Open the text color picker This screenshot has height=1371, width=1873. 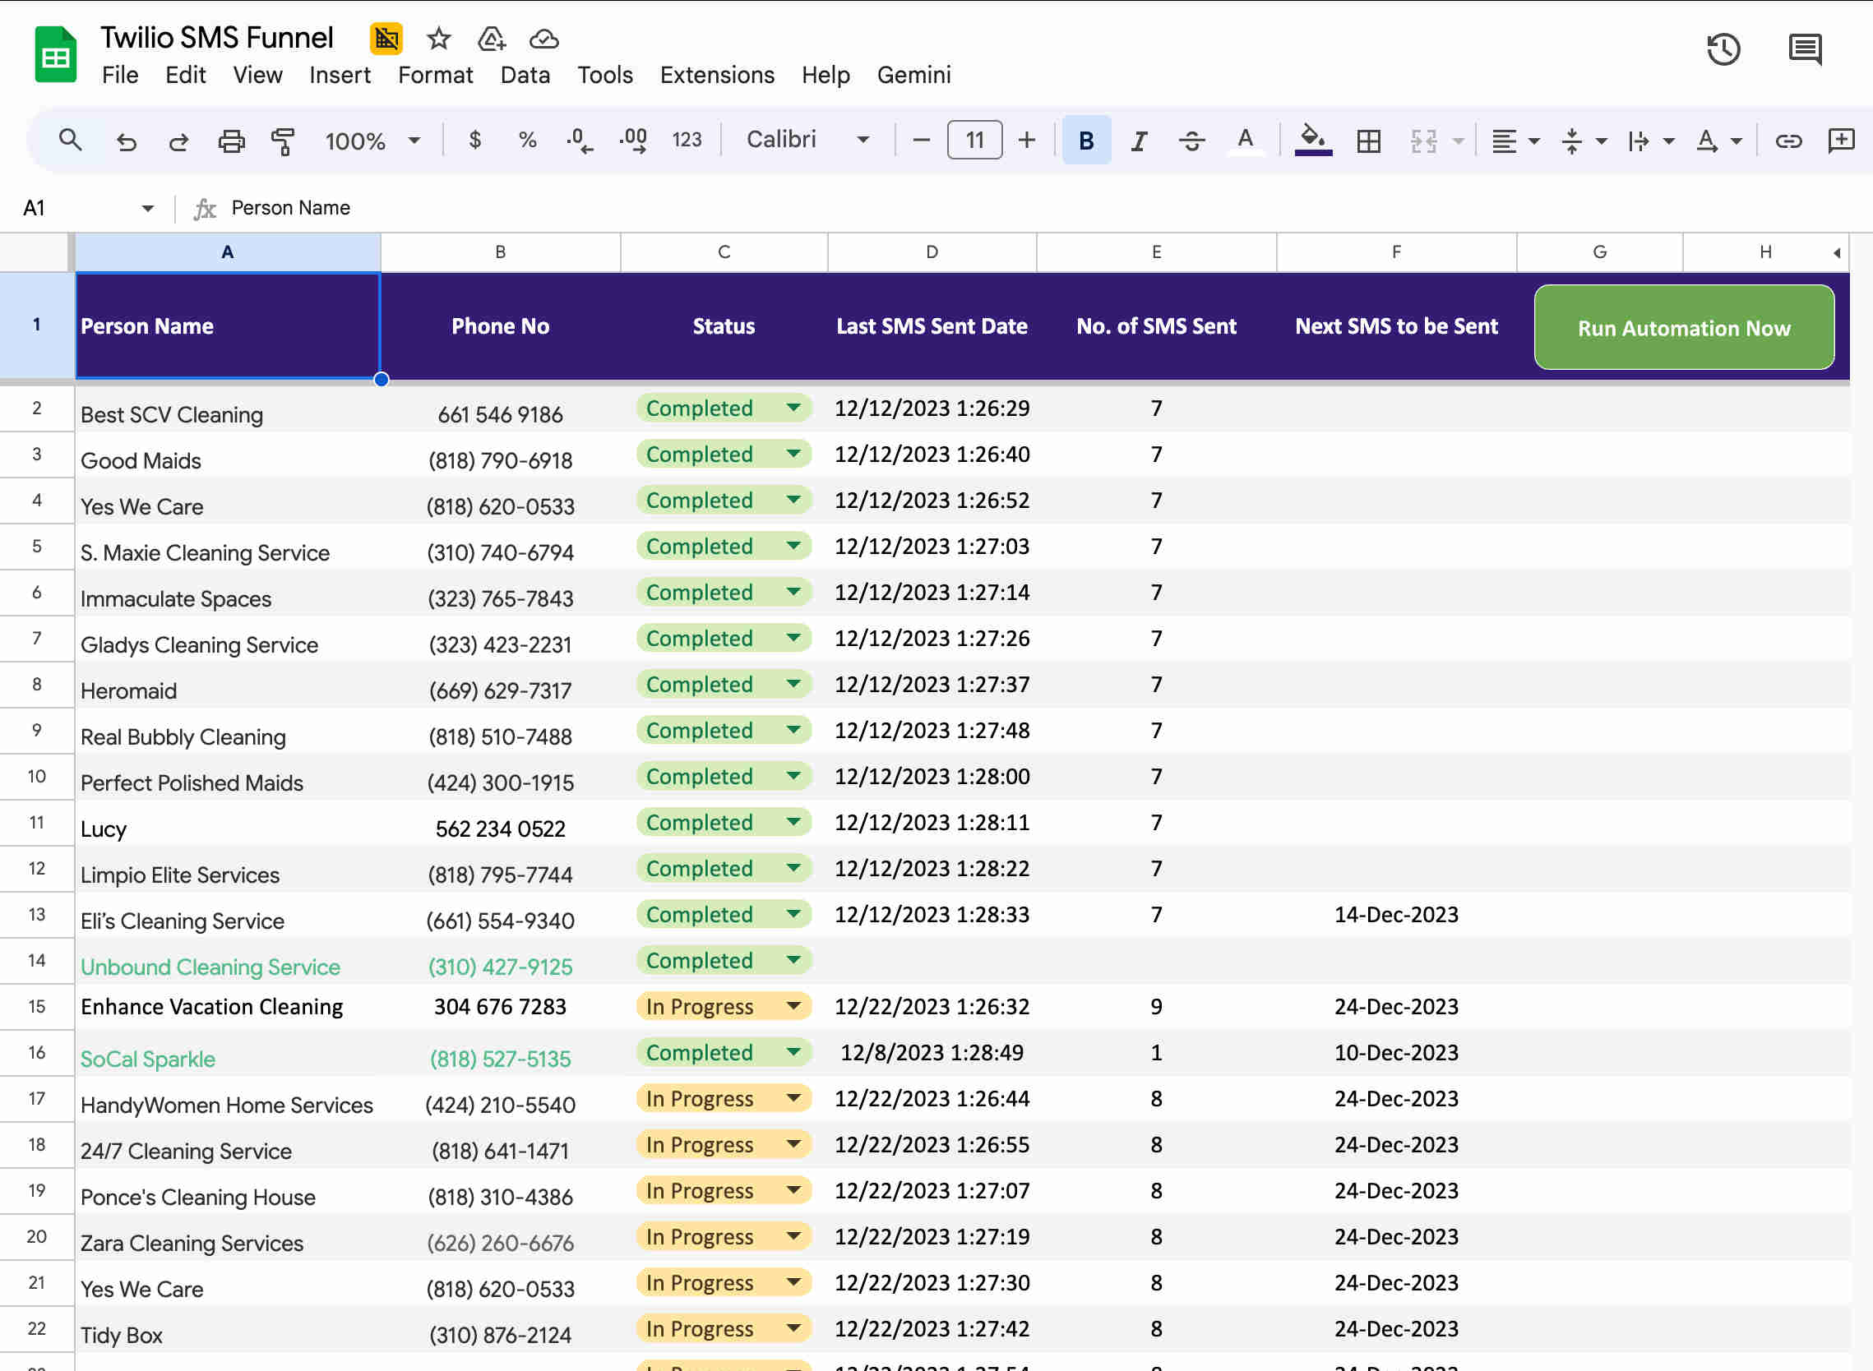pyautogui.click(x=1246, y=141)
